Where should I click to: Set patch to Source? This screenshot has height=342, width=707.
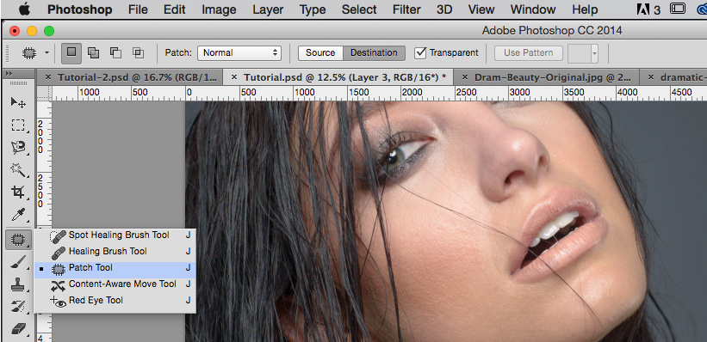click(320, 52)
